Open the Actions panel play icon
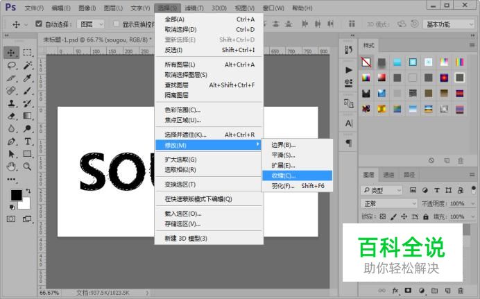The image size is (480, 299). [x=349, y=70]
